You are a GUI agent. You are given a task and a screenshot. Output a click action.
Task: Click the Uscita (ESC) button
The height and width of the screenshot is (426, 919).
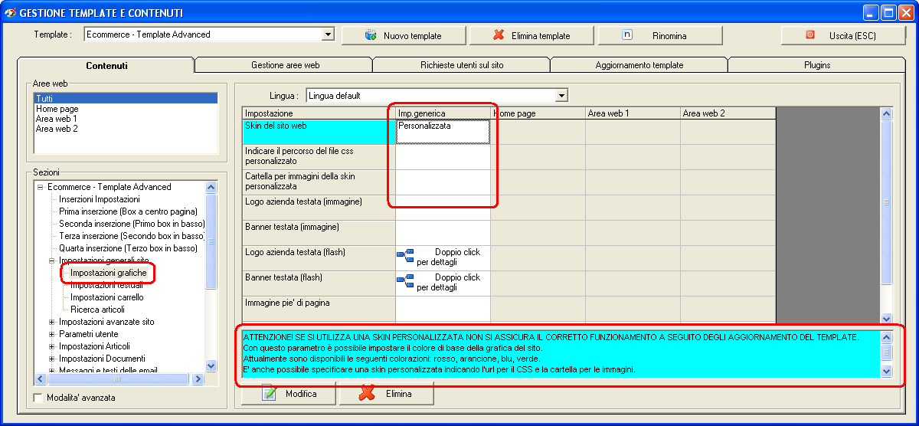tap(842, 35)
